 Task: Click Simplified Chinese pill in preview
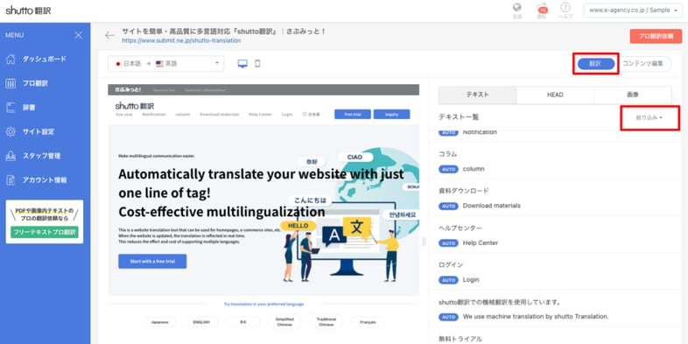[284, 322]
